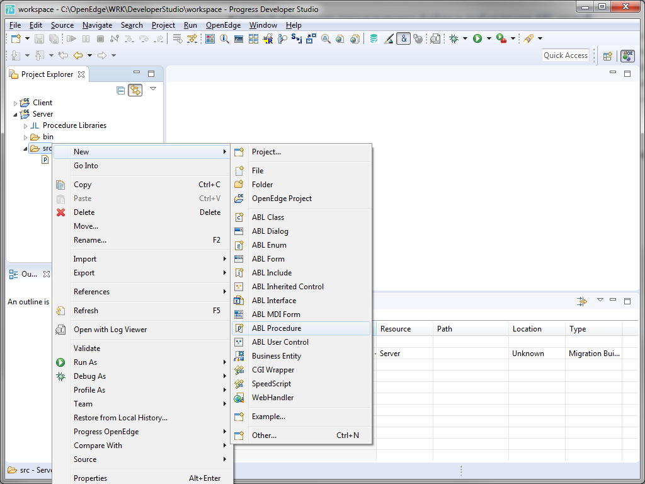Select ABL Procedure from New submenu
Viewport: 645px width, 484px height.
pyautogui.click(x=302, y=328)
